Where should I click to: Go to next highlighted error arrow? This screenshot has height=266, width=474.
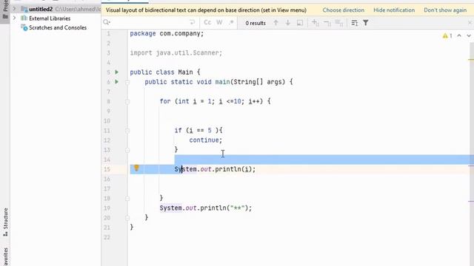click(x=469, y=35)
